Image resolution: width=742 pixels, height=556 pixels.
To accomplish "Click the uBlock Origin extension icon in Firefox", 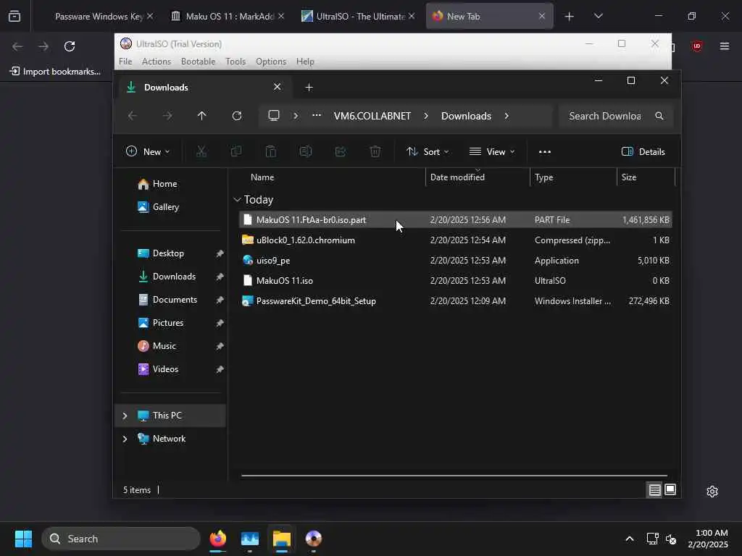I will (696, 46).
